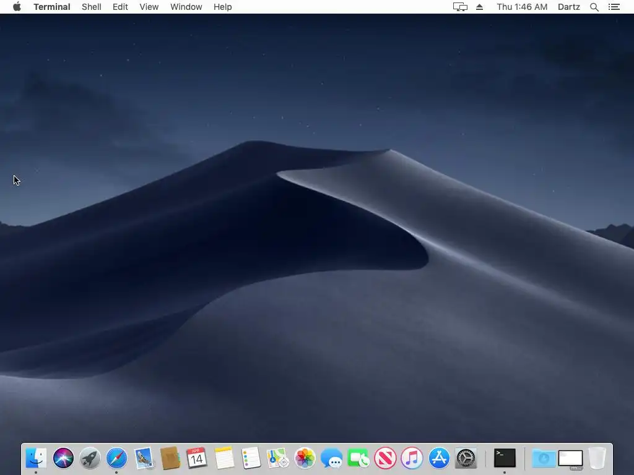
Task: Click the display mirroring status icon
Action: tap(460, 7)
